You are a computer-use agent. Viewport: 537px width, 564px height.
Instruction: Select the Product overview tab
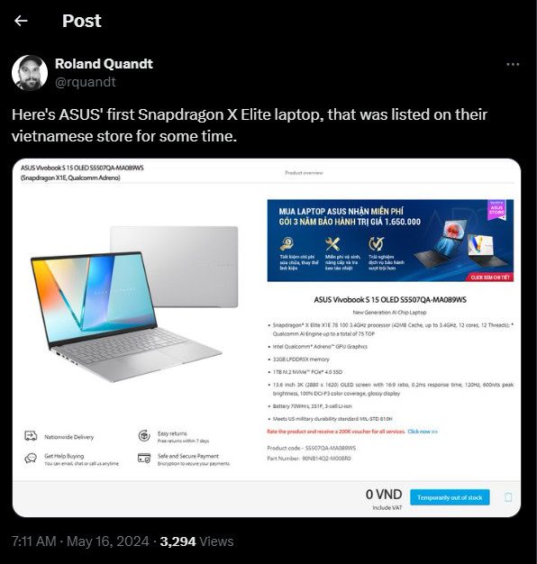coord(304,173)
